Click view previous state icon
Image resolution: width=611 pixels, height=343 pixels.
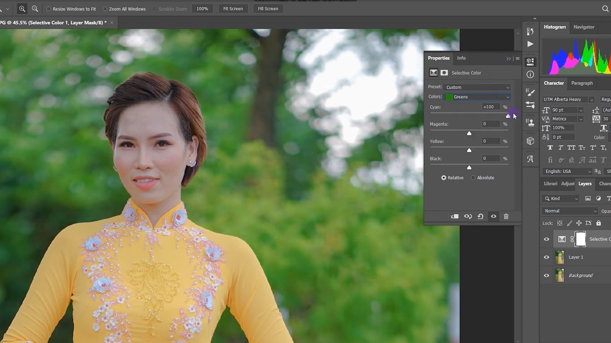point(468,216)
